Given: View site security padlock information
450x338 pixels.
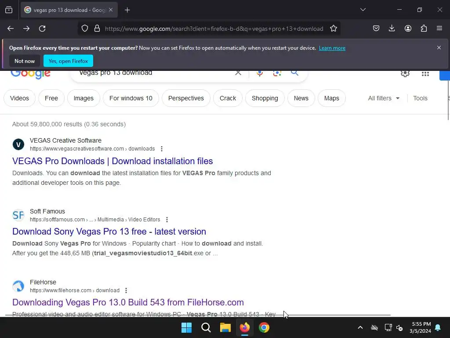Looking at the screenshot, I should (x=97, y=29).
